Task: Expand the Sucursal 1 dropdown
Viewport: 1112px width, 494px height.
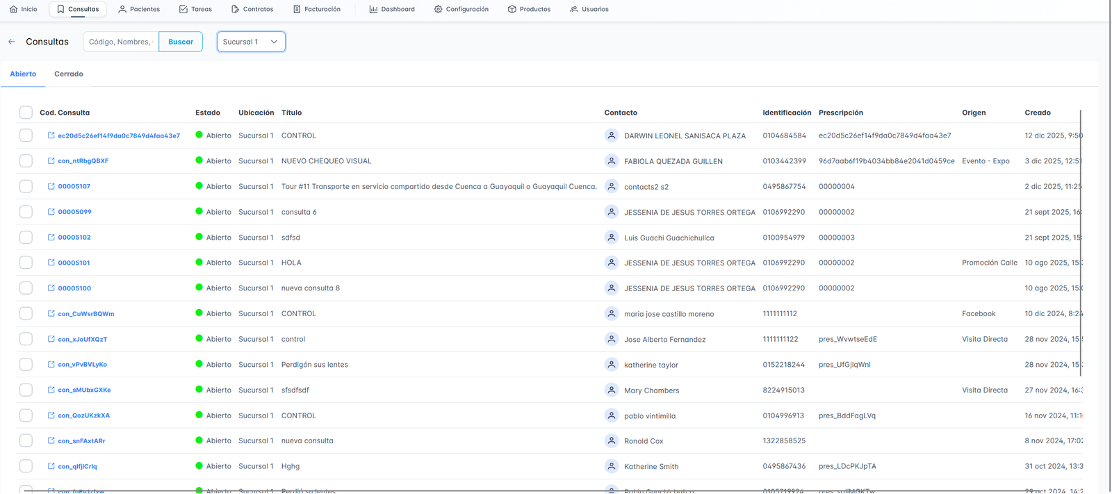Action: pyautogui.click(x=251, y=42)
